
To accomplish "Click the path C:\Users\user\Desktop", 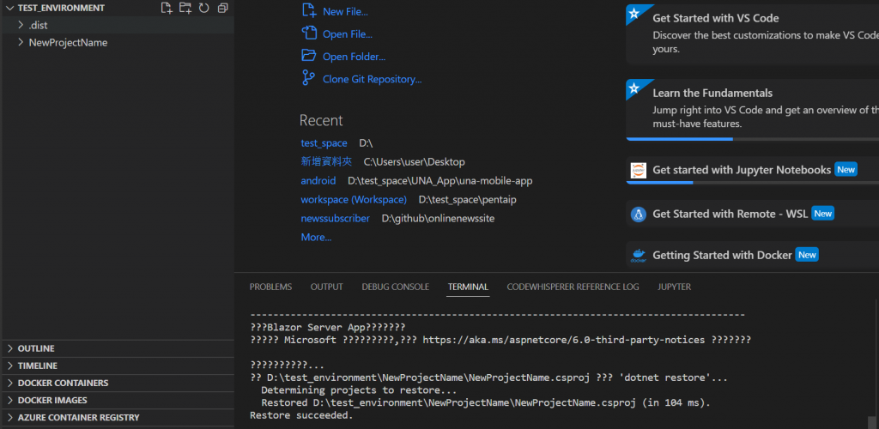I will point(415,162).
